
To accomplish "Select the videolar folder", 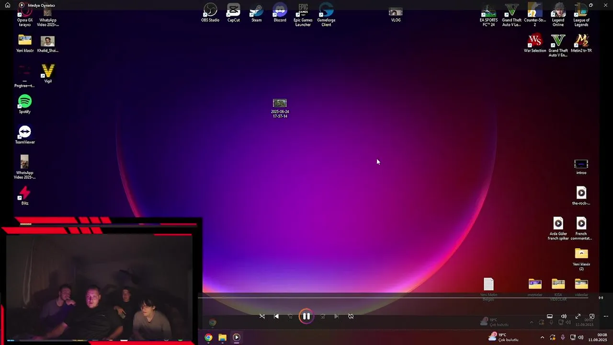I will click(581, 287).
